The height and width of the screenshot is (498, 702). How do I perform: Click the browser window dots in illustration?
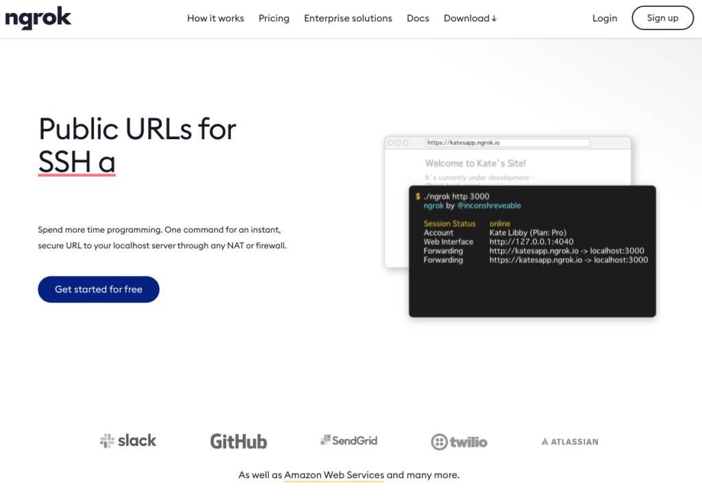[398, 143]
